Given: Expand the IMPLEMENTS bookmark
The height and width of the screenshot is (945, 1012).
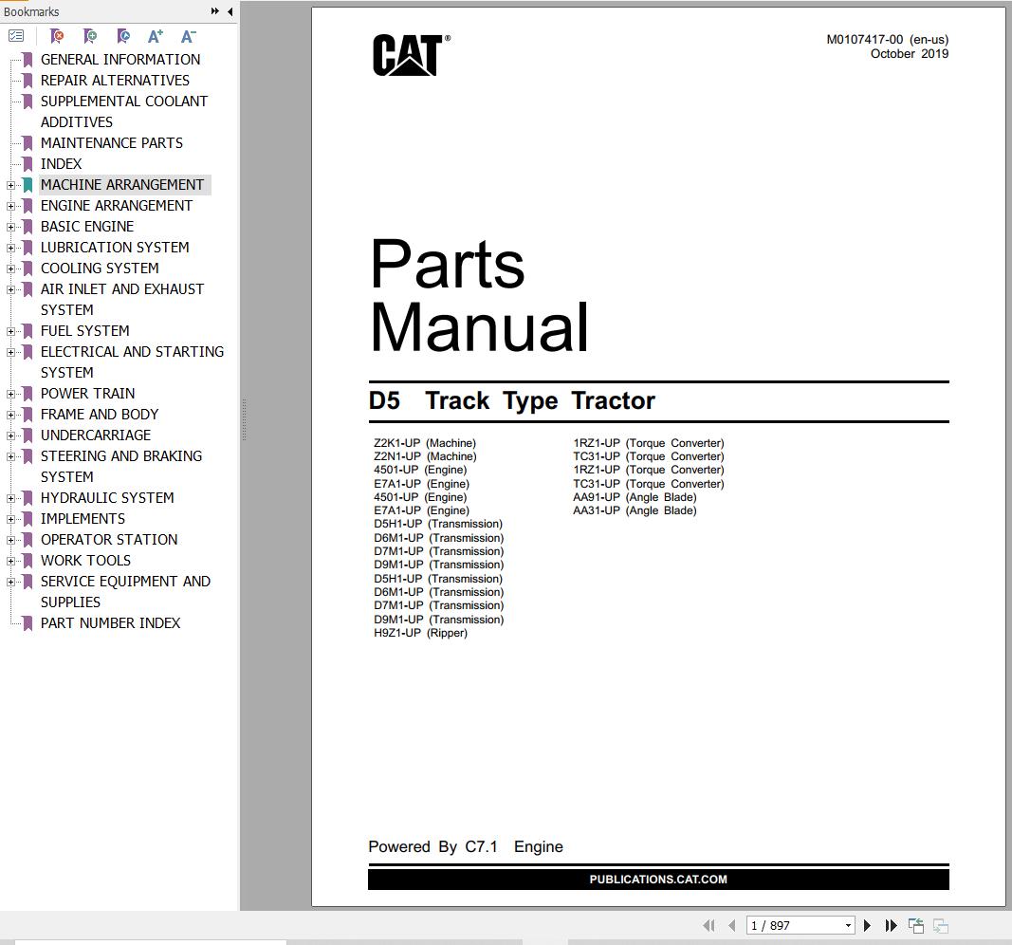Looking at the screenshot, I should [10, 520].
